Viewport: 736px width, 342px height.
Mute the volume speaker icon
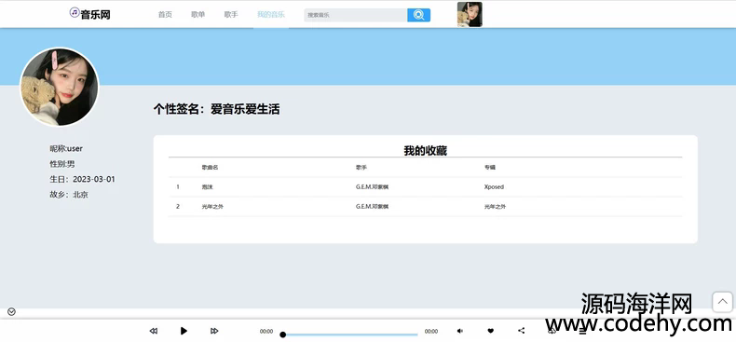460,331
